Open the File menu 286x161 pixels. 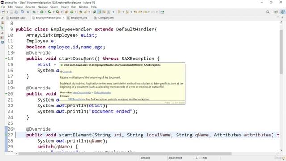pos(3,7)
